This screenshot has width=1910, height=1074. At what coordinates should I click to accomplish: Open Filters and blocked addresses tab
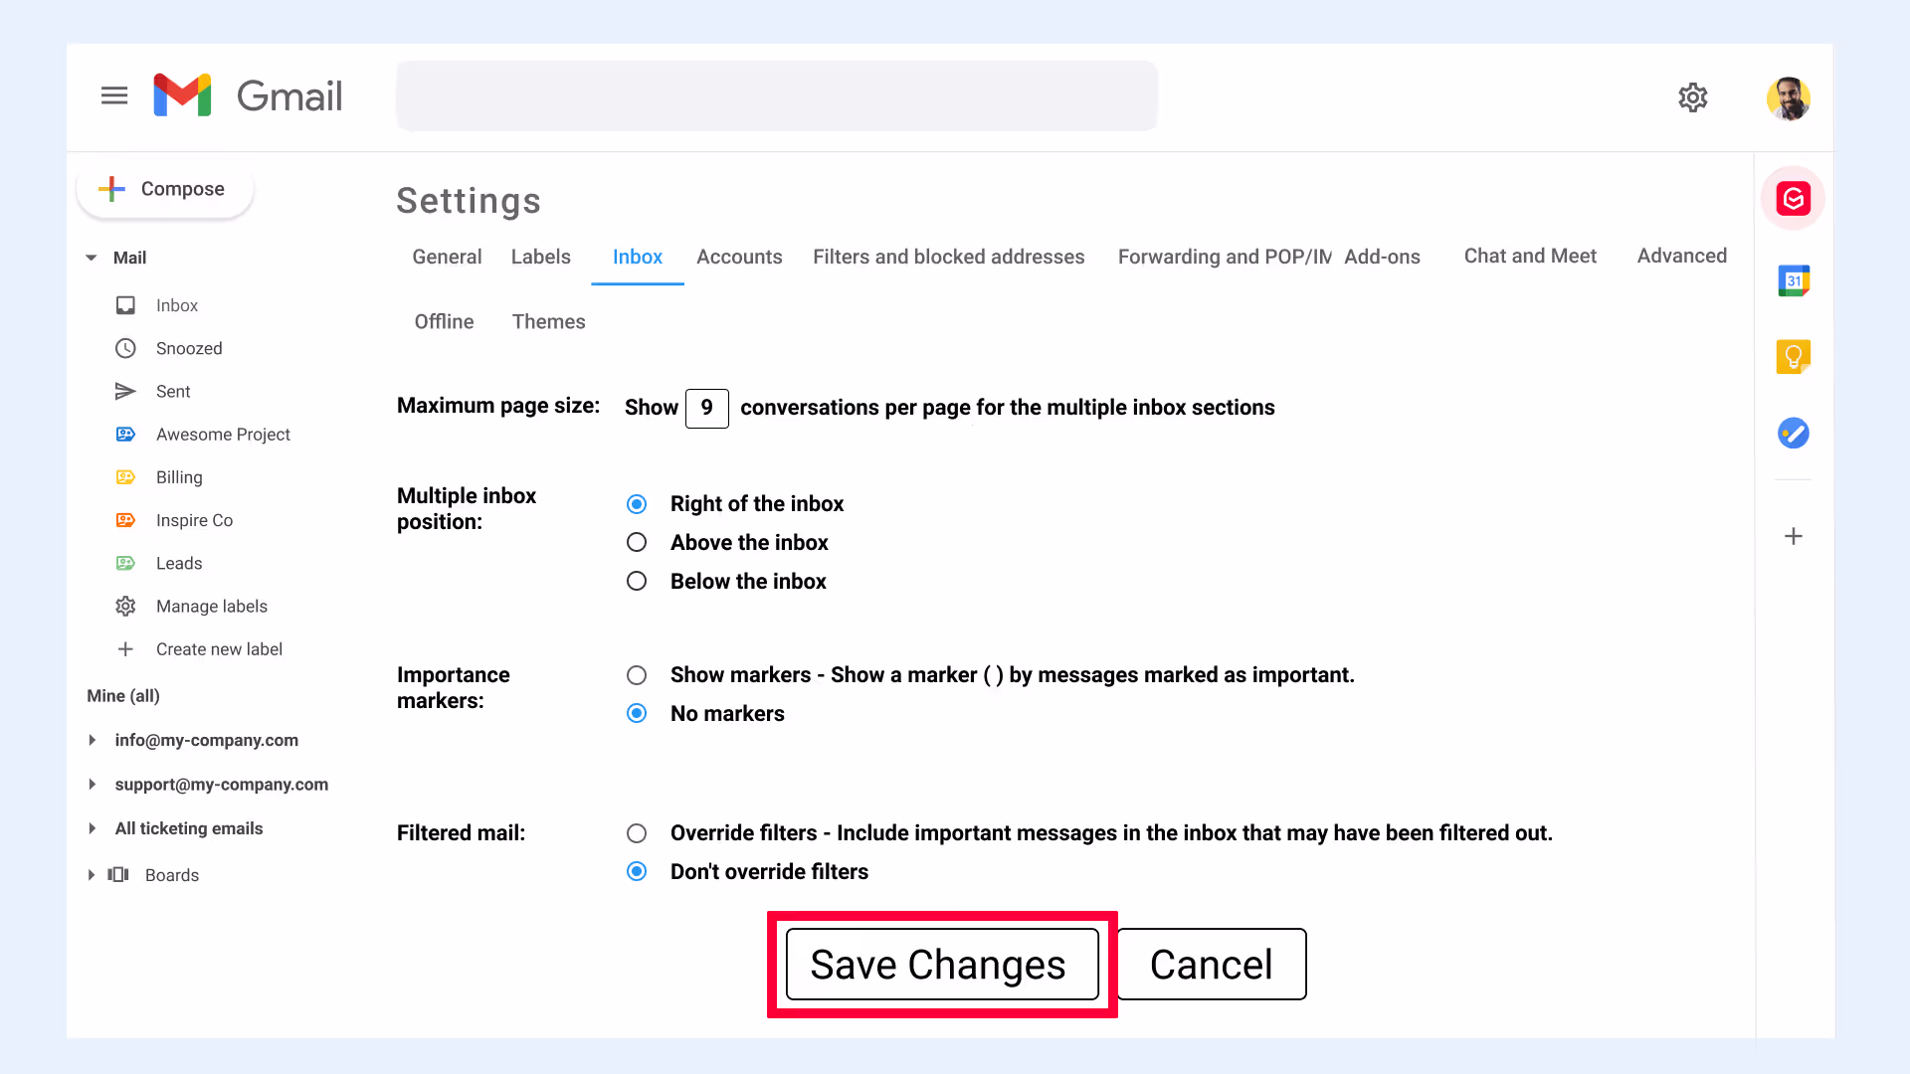948,257
